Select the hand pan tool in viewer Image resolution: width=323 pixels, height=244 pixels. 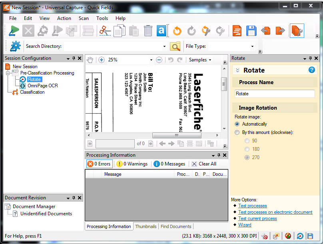90,60
